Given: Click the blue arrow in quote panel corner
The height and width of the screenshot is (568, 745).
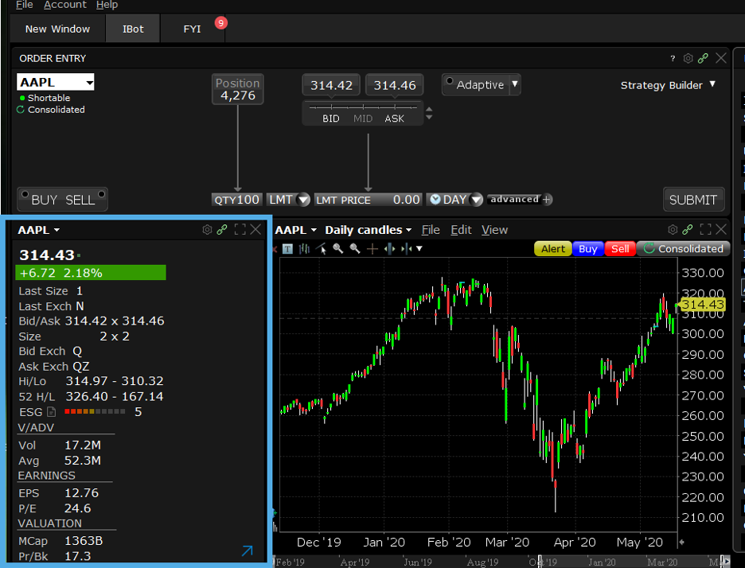Looking at the screenshot, I should pyautogui.click(x=247, y=551).
